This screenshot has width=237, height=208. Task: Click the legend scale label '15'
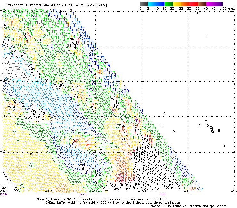pos(164,9)
